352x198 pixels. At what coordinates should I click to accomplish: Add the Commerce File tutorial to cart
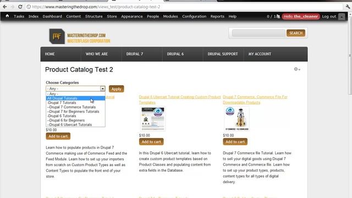235,142
